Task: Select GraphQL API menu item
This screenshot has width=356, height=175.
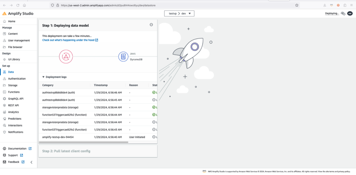Action: pos(16,99)
